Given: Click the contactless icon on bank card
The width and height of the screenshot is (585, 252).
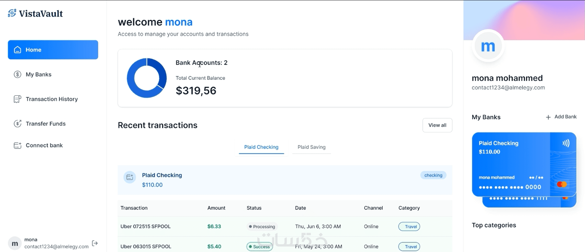Looking at the screenshot, I should (566, 143).
